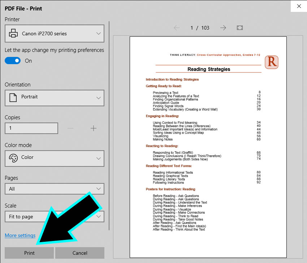307x263 pixels.
Task: Click the color palette icon in Color mode
Action: pos(13,158)
